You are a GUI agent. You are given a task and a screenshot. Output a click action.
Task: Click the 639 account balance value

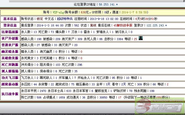coord(83,12)
